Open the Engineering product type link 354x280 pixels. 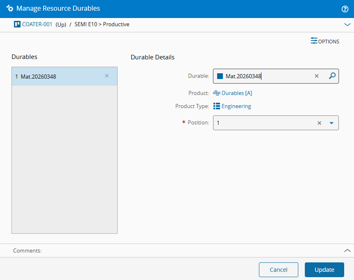(236, 106)
